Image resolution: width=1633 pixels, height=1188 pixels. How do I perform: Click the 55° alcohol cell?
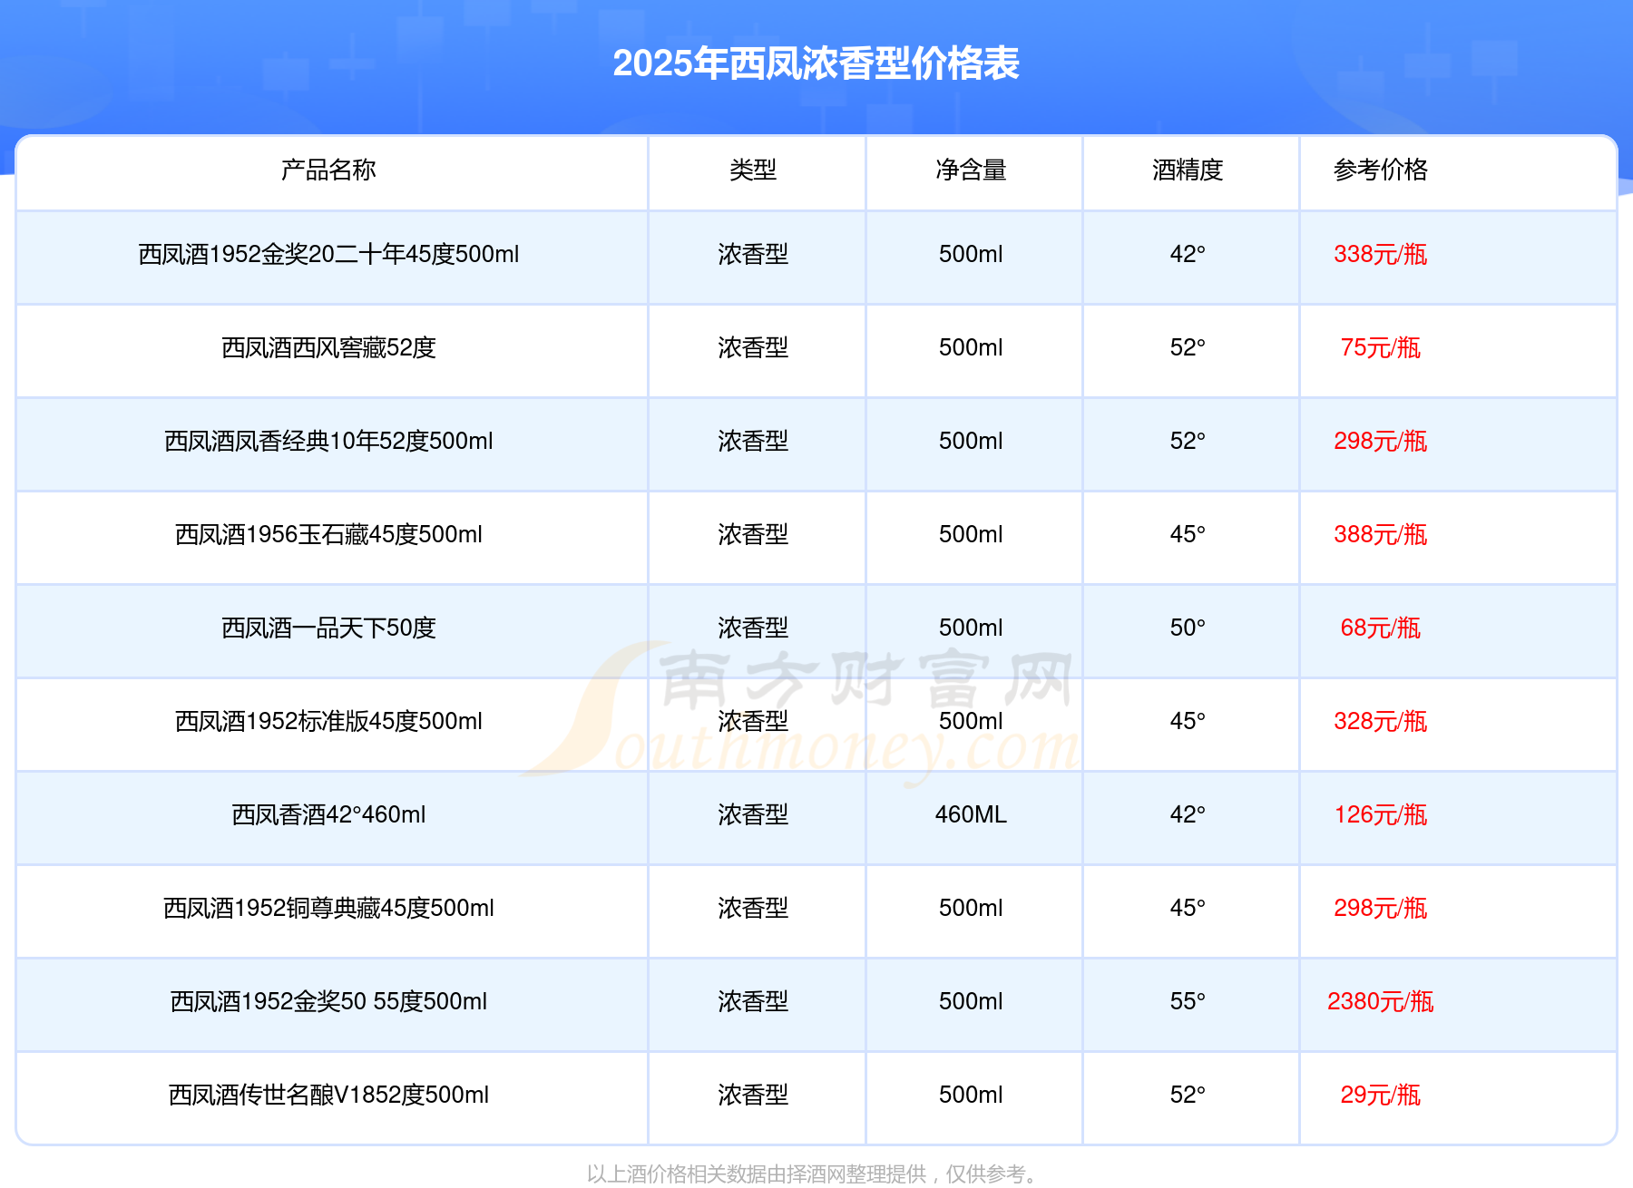click(1188, 1001)
